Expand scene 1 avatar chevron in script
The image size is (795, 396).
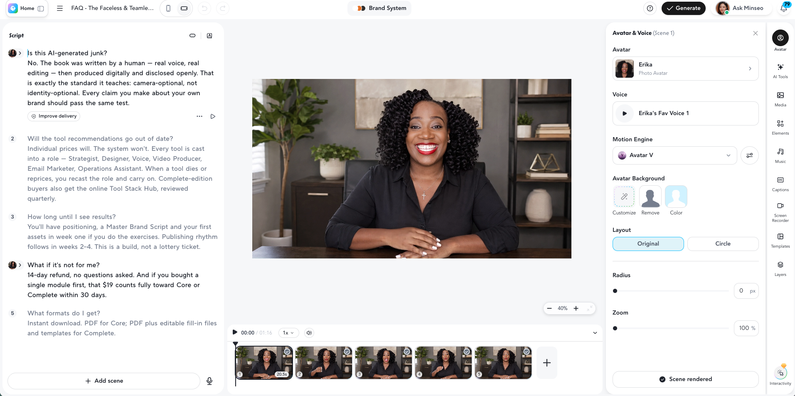[20, 53]
